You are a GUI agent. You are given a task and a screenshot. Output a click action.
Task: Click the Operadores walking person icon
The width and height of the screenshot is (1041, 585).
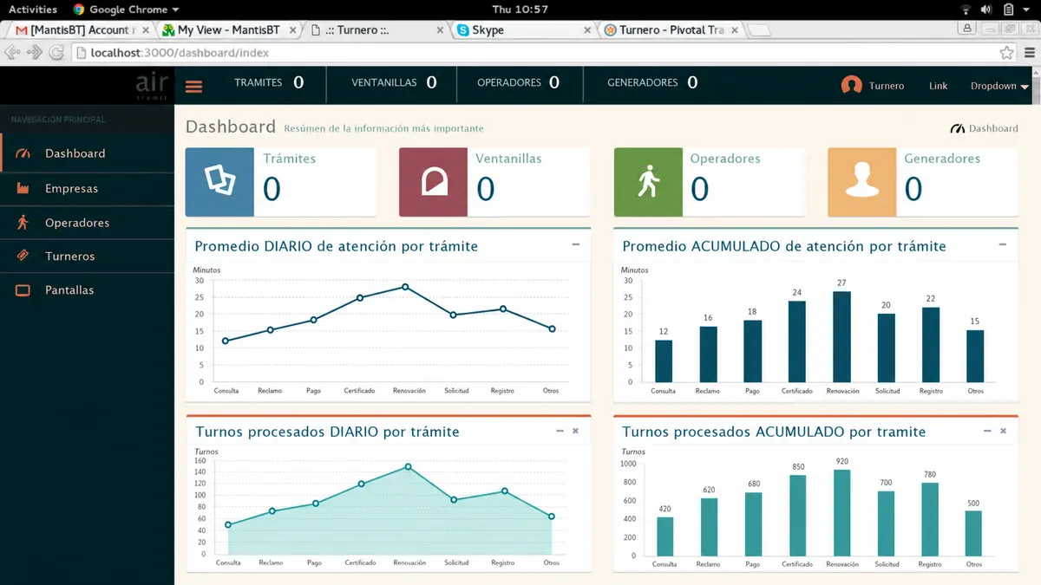click(x=23, y=223)
